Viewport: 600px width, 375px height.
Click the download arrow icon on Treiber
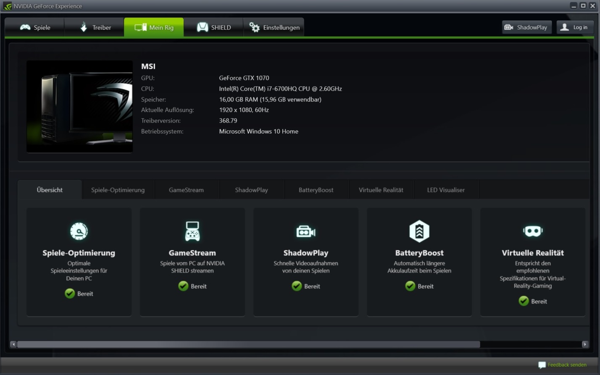[x=84, y=27]
